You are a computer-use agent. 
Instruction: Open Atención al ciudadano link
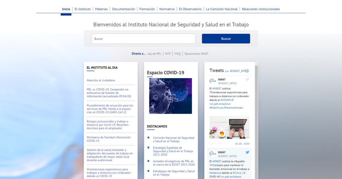[101, 80]
